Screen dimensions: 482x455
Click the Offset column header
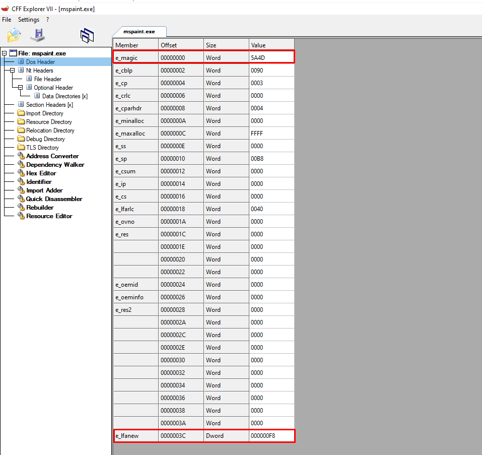[x=181, y=45]
